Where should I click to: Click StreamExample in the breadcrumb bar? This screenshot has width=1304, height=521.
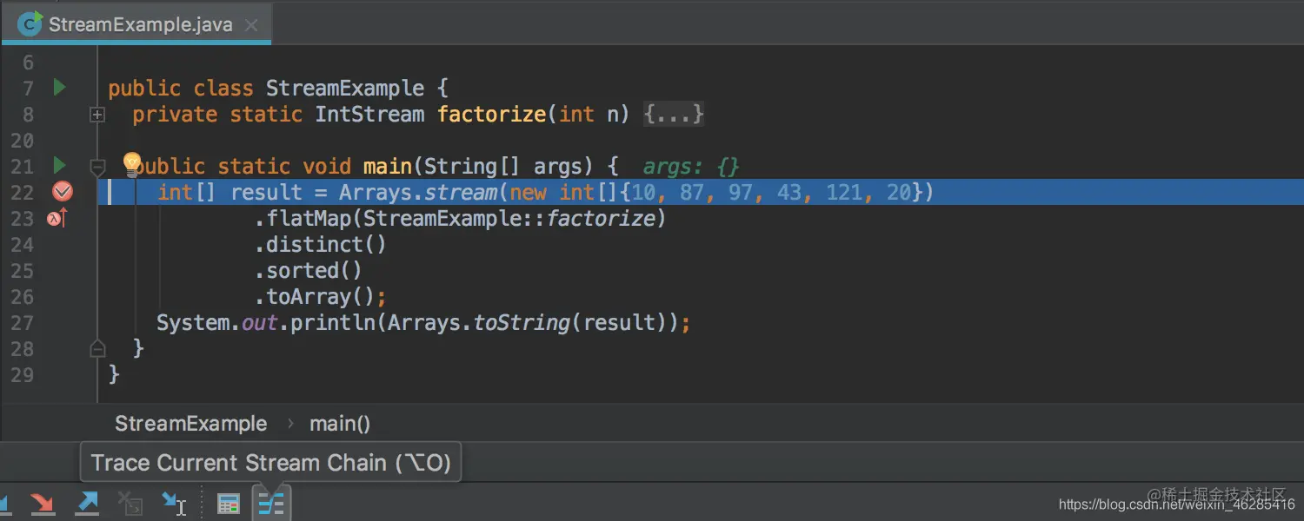pos(191,424)
